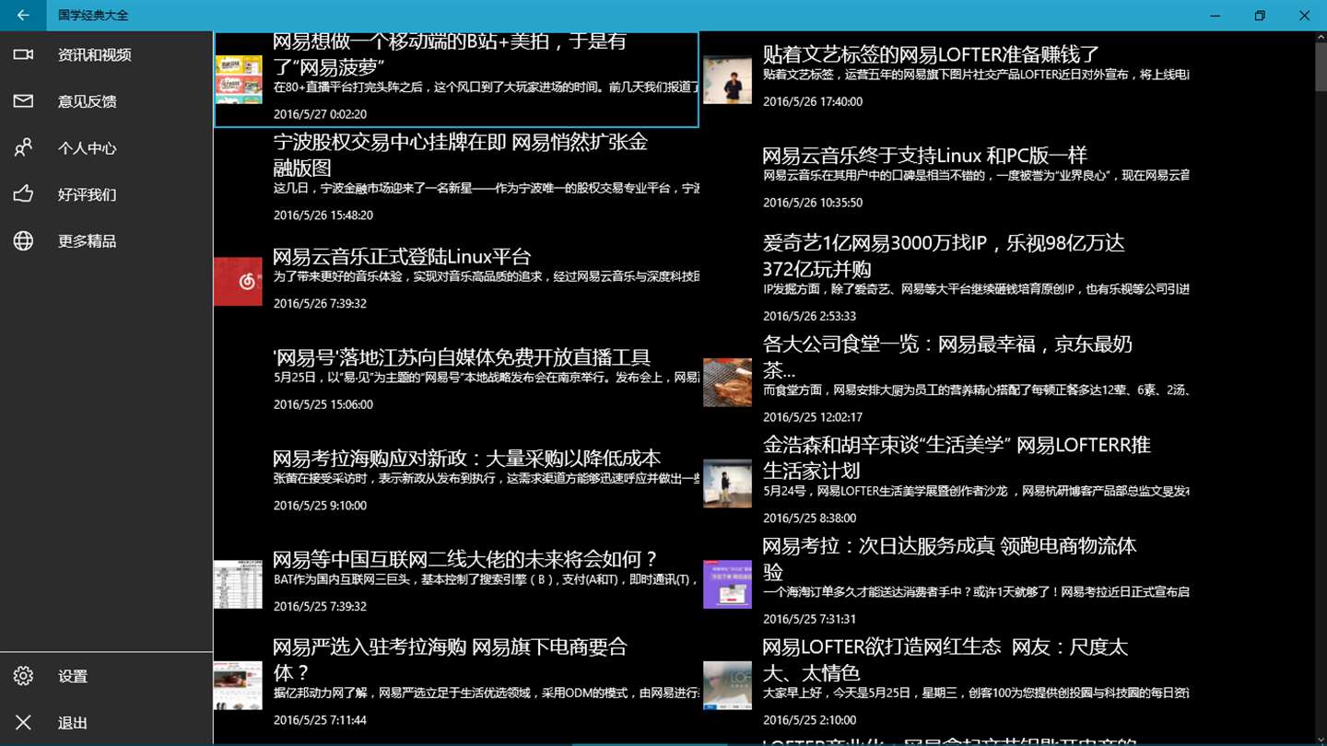Screen dimensions: 1327x746
Task: Select the 退出 menu label
Action: (x=73, y=723)
